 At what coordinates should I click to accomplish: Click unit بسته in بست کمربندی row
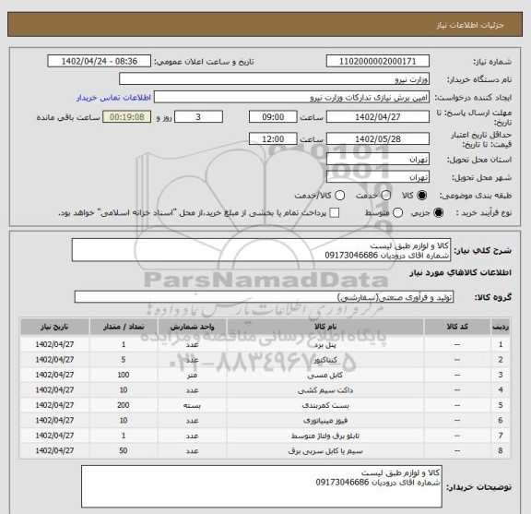[x=192, y=405]
